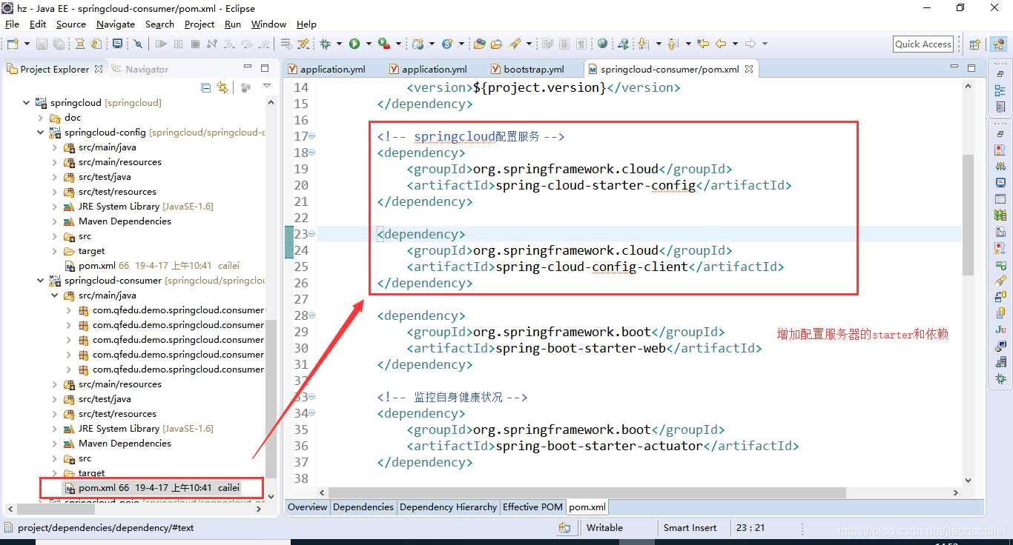Toggle Link with Editor in Project Explorer
1013x545 pixels.
click(222, 88)
